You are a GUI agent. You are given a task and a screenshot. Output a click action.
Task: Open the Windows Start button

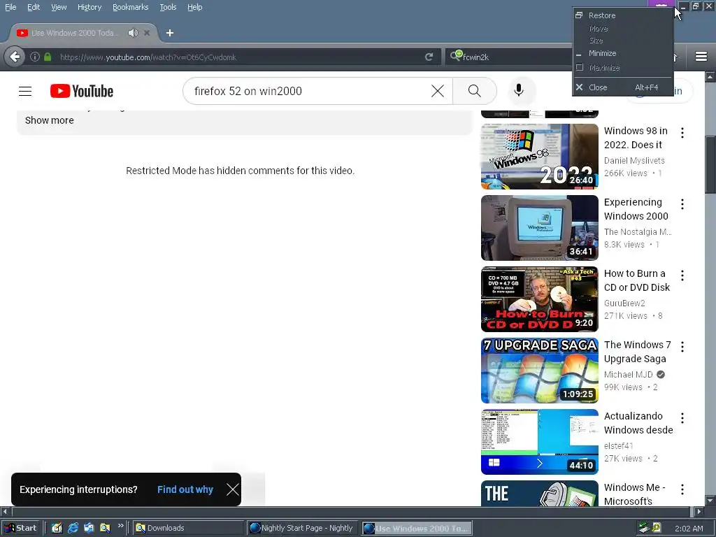[20, 528]
